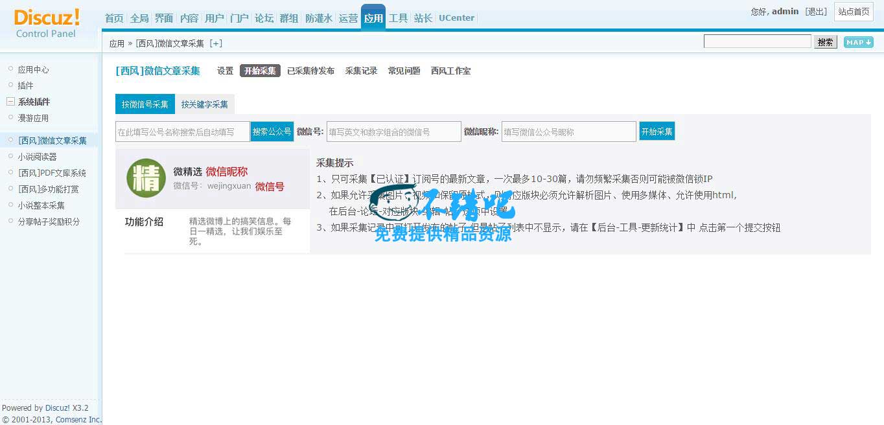Click the wejingxuan WeChat ID text
Screen dimensions: 884x425
(x=229, y=186)
